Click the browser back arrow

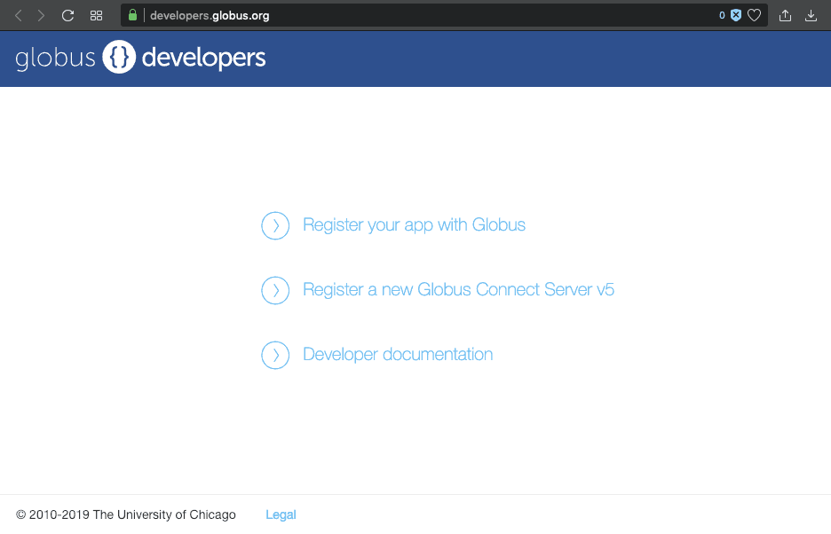pyautogui.click(x=19, y=15)
